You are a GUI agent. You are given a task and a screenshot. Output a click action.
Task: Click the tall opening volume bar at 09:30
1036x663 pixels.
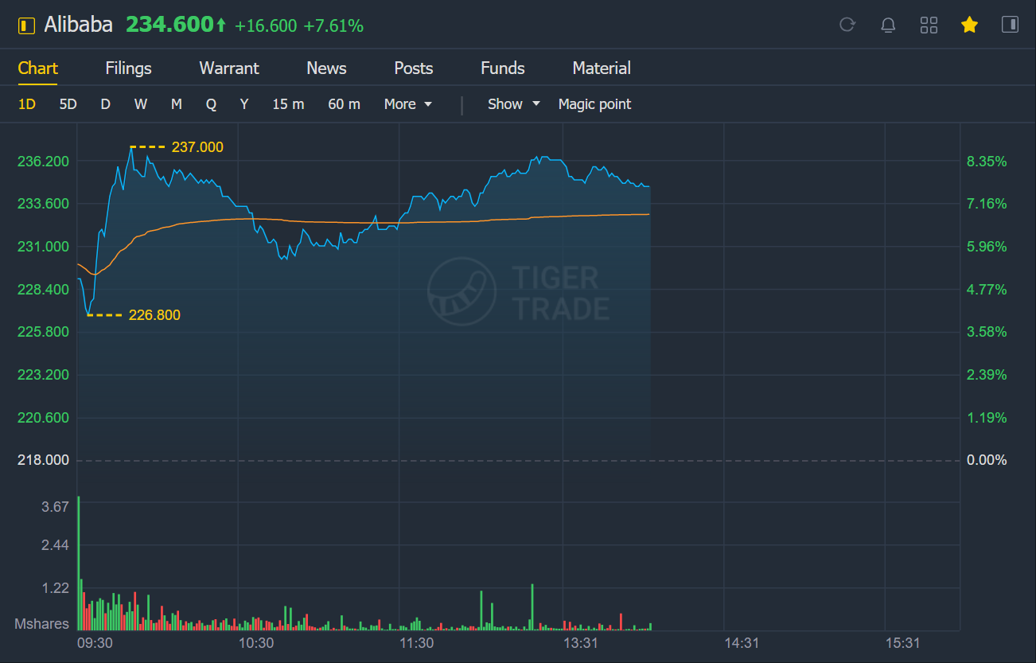click(79, 564)
